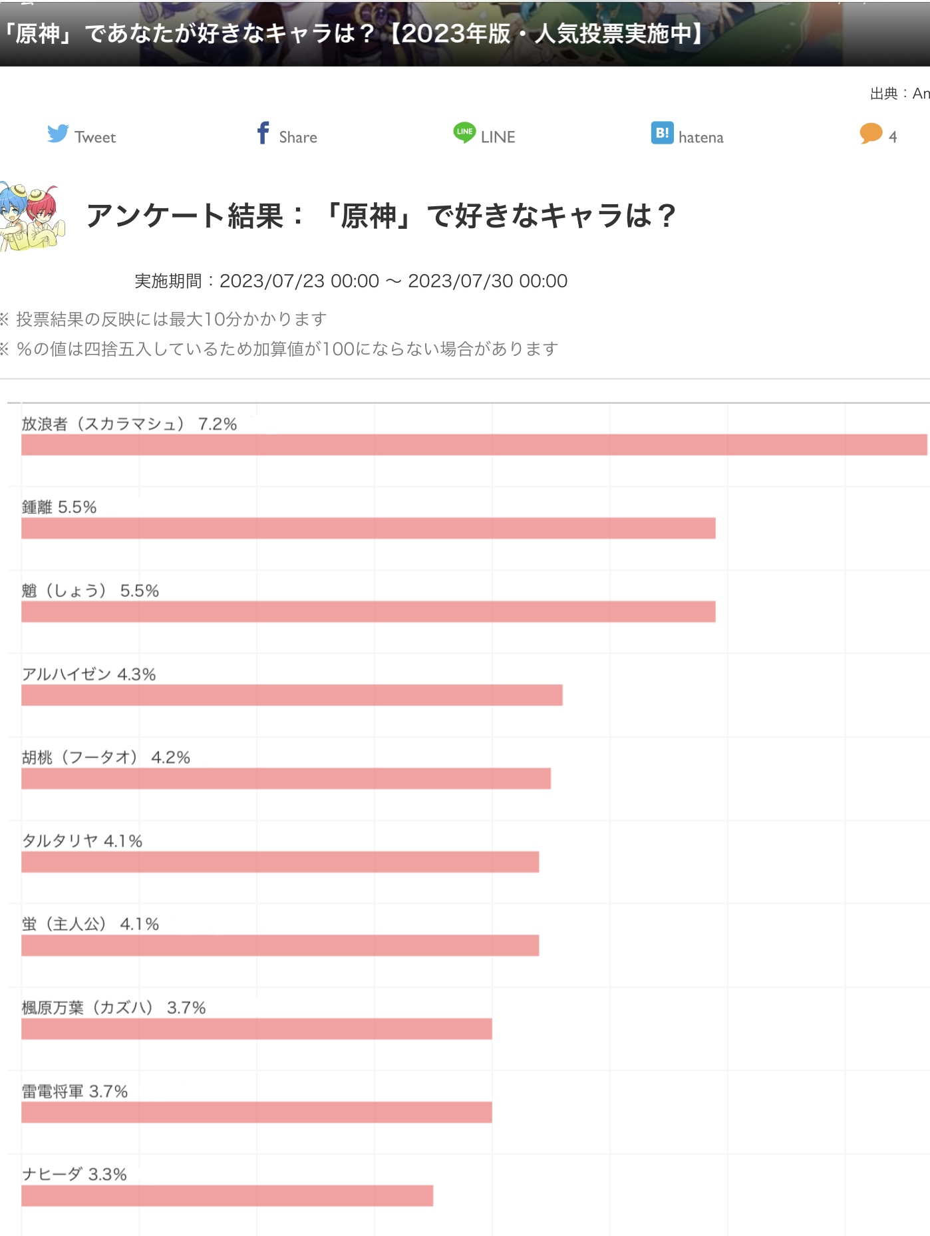
Task: Click the 魈（しょう）5.5% result bar
Action: [x=368, y=612]
